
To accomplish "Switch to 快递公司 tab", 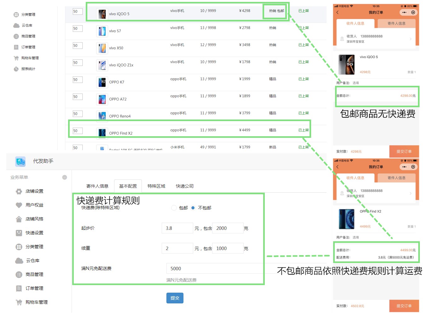I will point(185,186).
